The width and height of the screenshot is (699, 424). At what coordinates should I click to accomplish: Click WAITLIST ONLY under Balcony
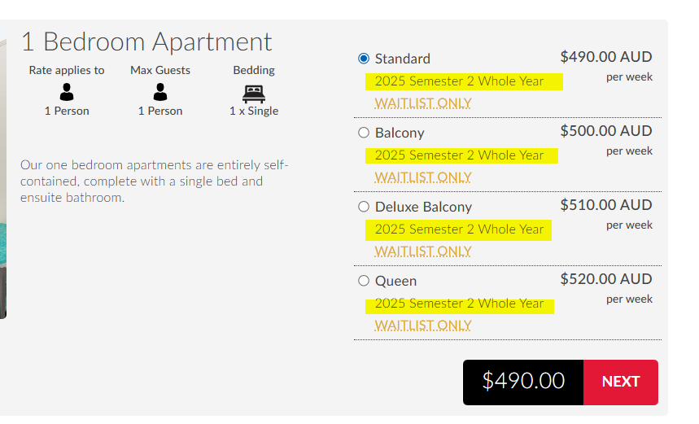(x=423, y=177)
